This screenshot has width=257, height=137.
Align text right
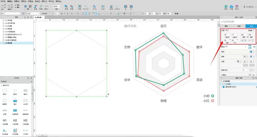click(x=89, y=13)
